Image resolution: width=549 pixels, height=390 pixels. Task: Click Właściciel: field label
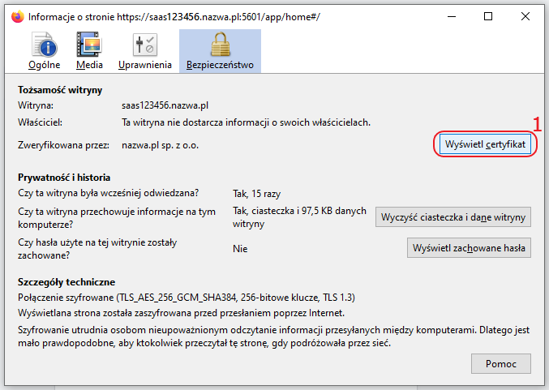click(40, 122)
